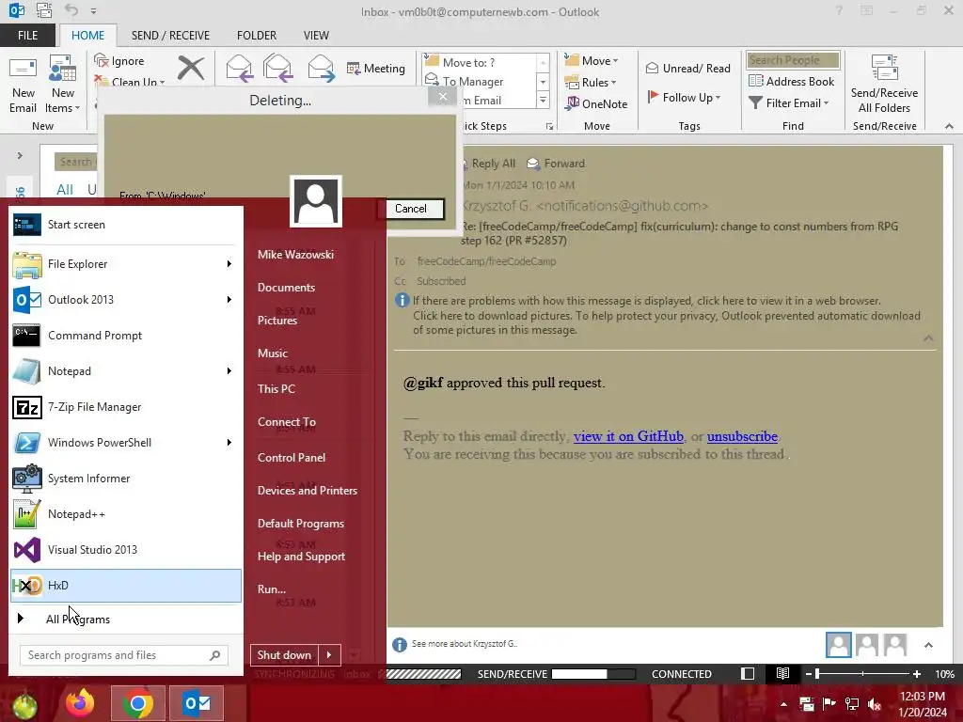Click Search programs and files box
Viewport: 963px width, 722px height.
coord(124,655)
